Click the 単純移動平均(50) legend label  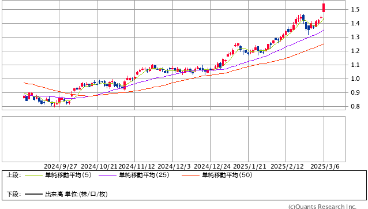(227, 175)
